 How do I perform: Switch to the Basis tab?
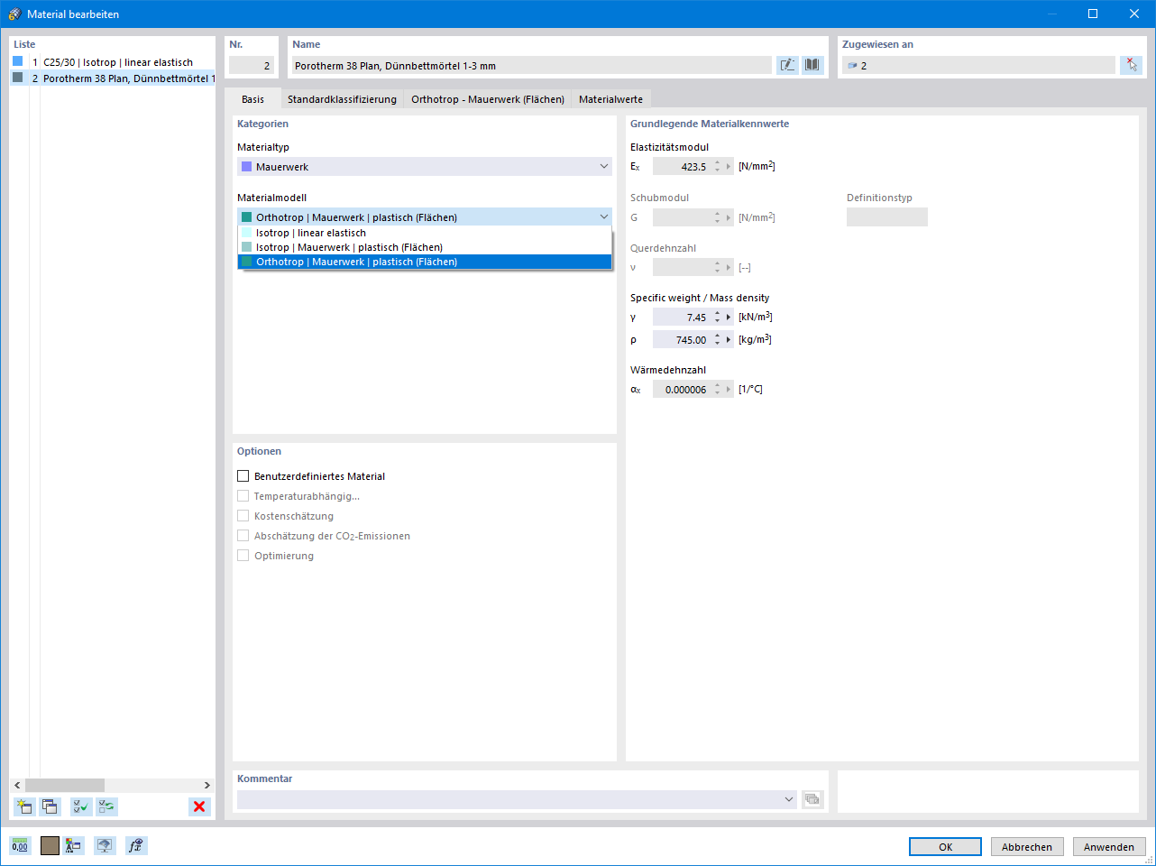click(253, 99)
